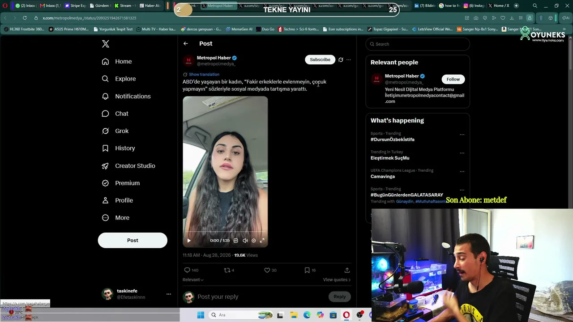Open the Eleştirmek SuçMu trend
Screen dimensions: 573x322
point(390,158)
